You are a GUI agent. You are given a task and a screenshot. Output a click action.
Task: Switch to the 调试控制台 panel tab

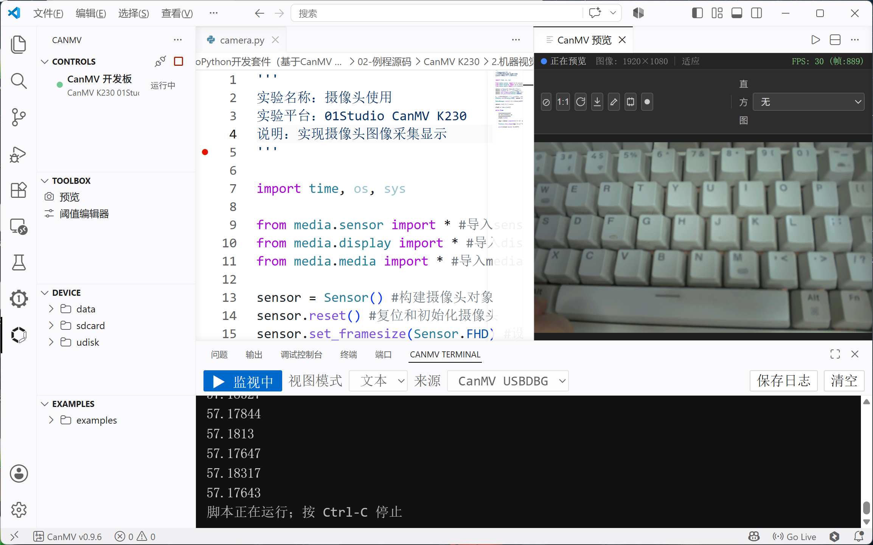click(x=301, y=354)
